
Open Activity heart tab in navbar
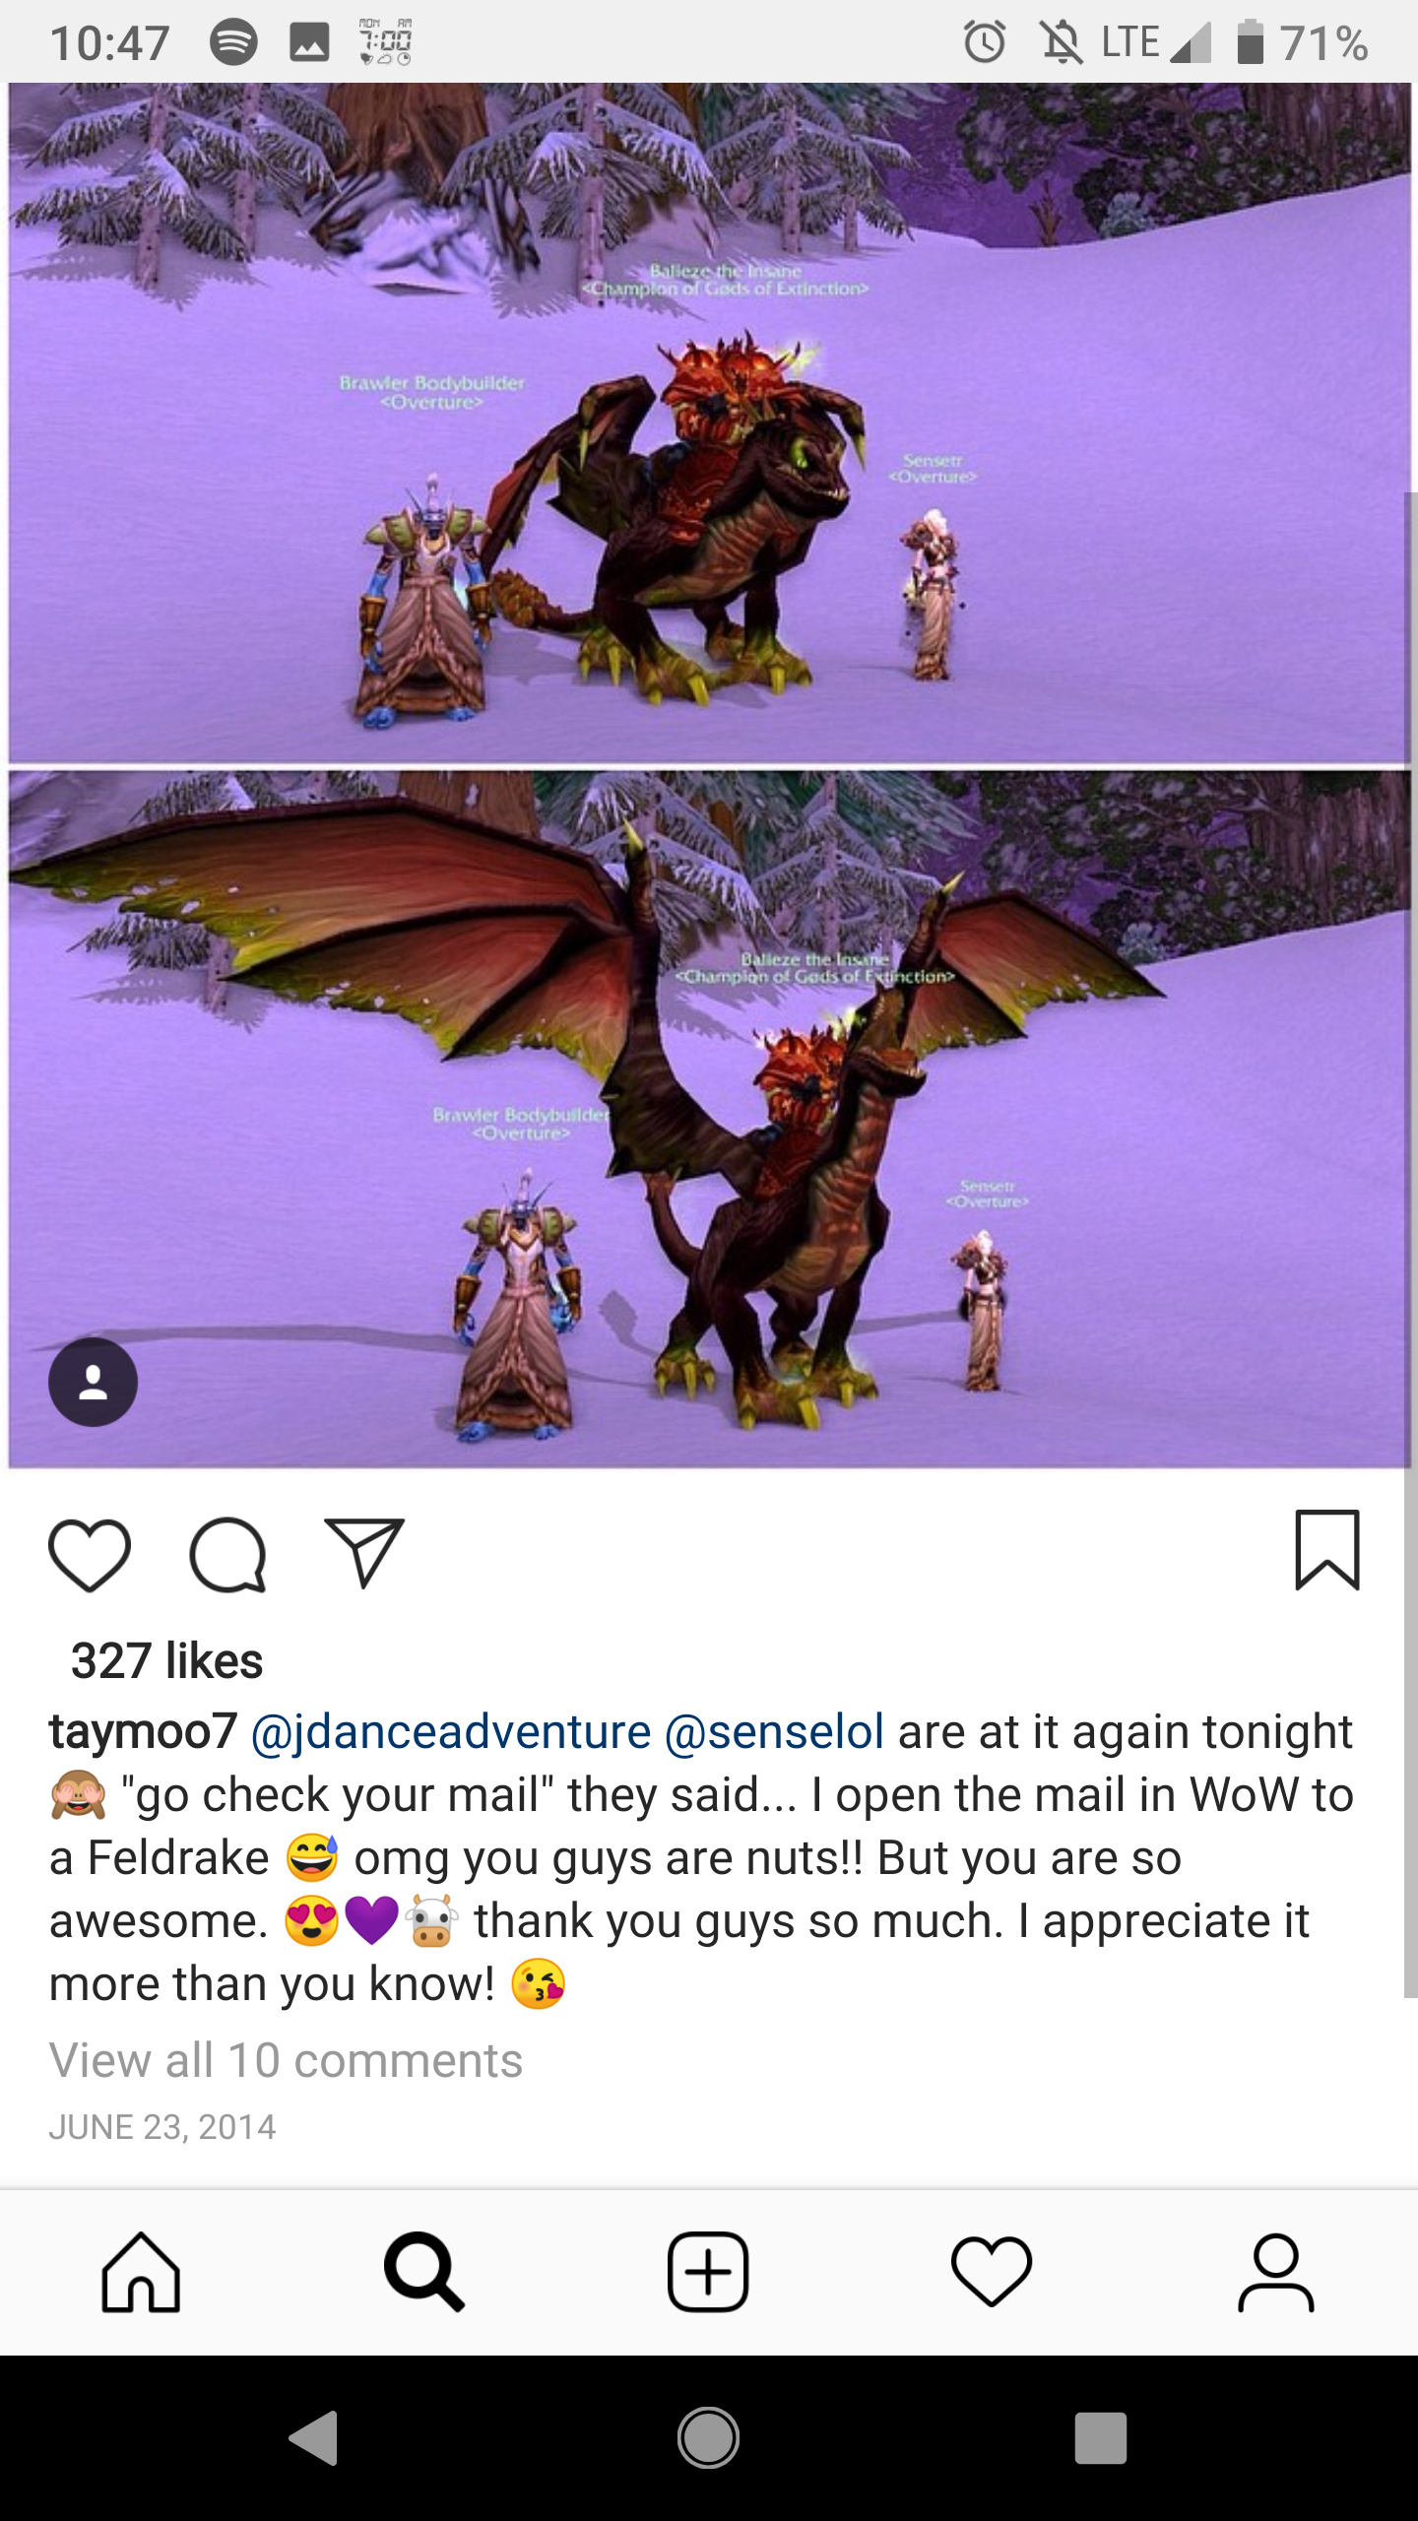click(x=992, y=2272)
